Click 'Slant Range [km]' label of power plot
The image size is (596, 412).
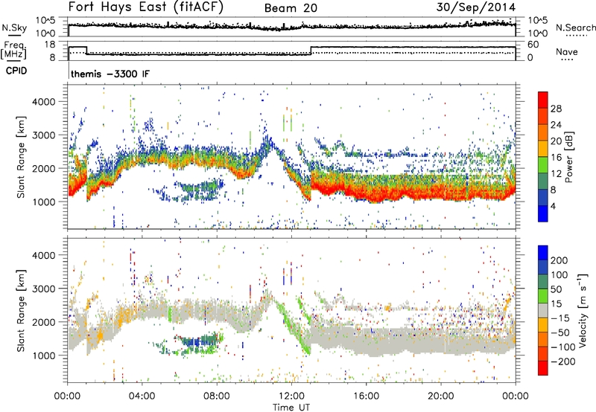point(21,157)
